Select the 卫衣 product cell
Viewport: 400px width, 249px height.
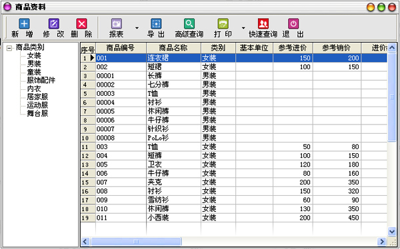(173, 164)
